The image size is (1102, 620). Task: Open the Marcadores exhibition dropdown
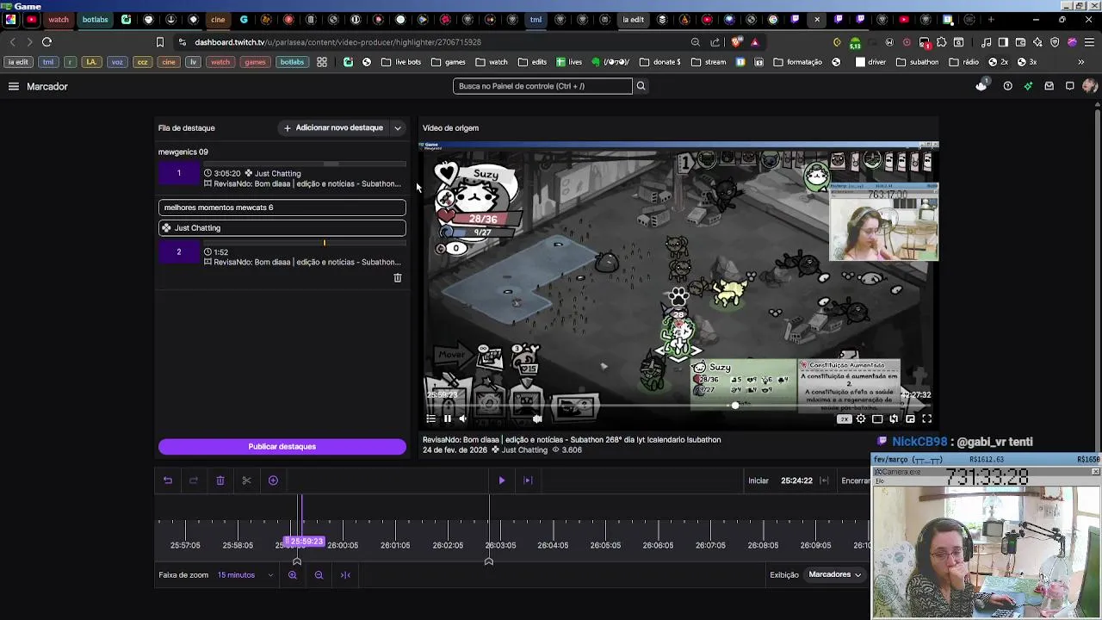tap(834, 574)
